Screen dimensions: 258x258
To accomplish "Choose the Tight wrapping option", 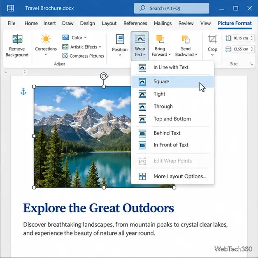I will point(172,94).
